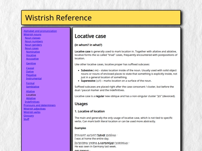Click the Locative case page heading
The width and height of the screenshot is (202, 151).
pos(90,36)
